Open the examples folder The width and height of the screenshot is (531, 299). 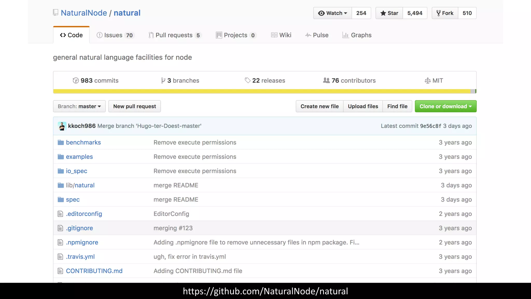79,157
